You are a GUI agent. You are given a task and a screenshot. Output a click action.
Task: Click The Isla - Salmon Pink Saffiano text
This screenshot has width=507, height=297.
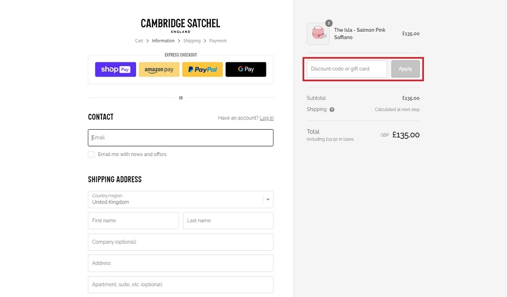(x=360, y=33)
